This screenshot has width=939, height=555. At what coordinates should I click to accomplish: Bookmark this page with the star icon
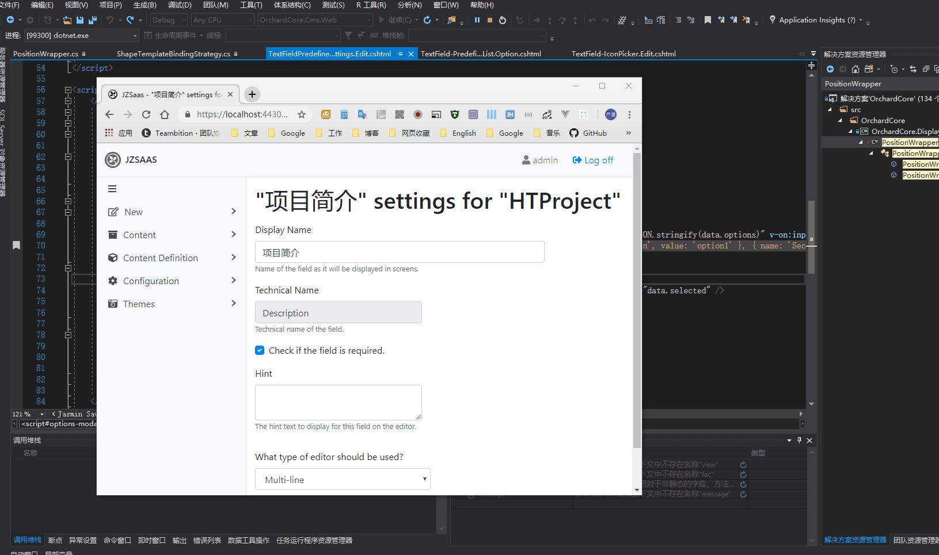(302, 114)
